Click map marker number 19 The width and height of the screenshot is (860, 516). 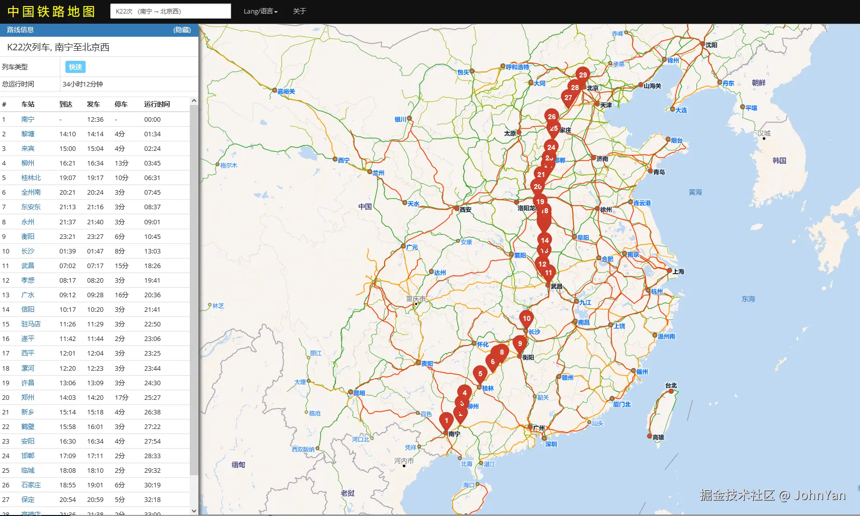point(540,202)
